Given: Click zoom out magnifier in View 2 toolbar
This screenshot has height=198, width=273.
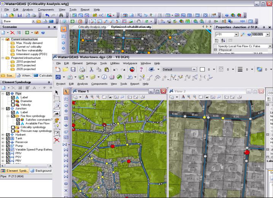Looking at the screenshot, I should click(x=195, y=97).
